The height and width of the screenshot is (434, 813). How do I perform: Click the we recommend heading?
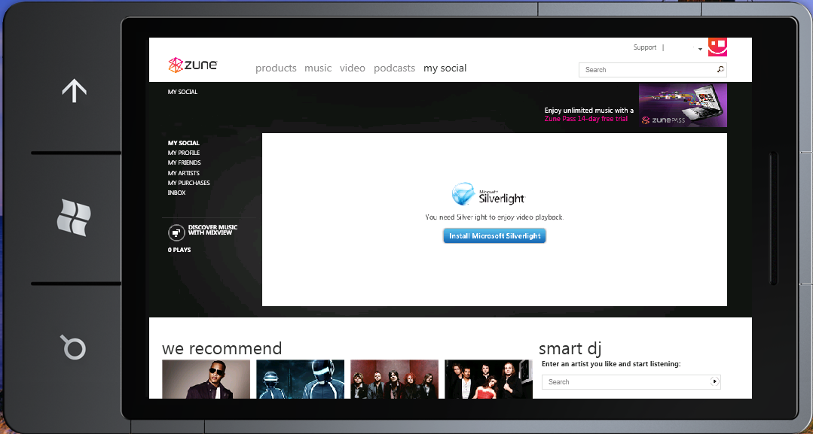(x=222, y=348)
